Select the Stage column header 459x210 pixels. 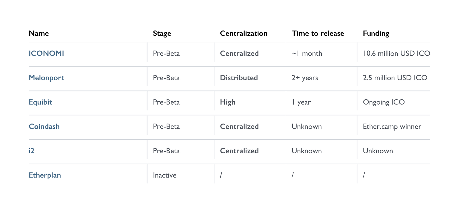pos(162,33)
